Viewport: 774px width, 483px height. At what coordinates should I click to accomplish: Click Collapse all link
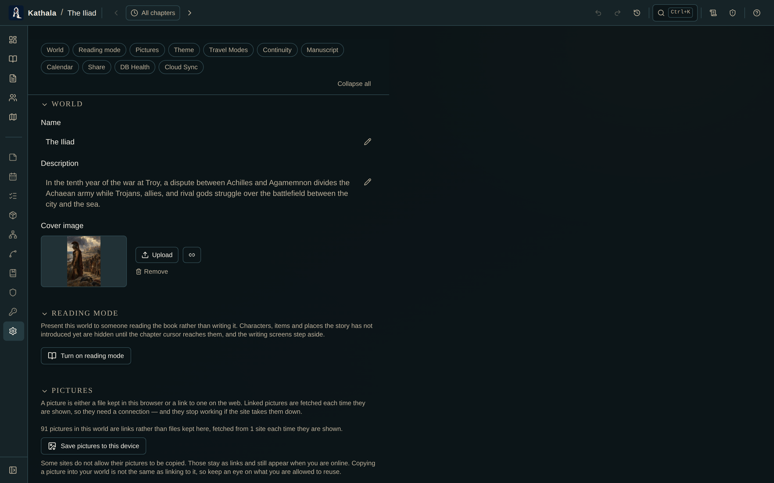[354, 84]
